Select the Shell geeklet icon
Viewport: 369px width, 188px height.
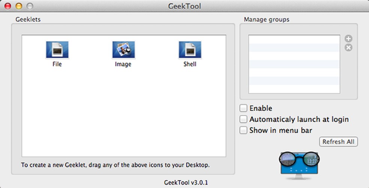click(x=190, y=50)
